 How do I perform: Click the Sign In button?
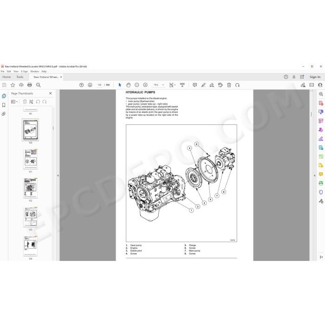[315, 77]
